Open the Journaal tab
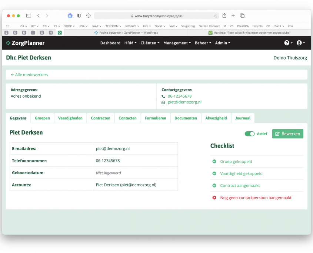 coord(243,118)
